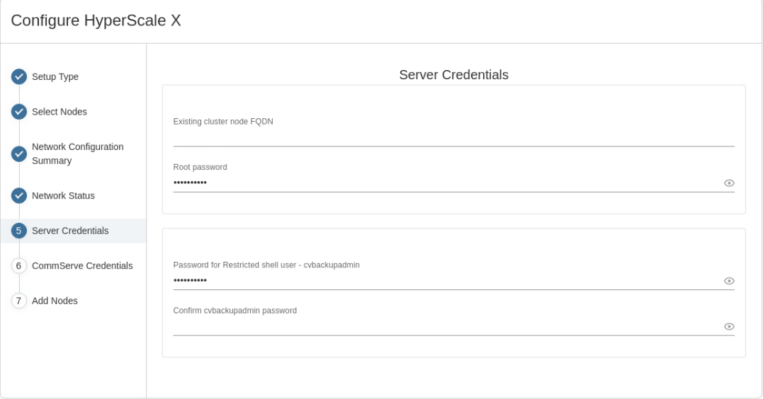Image resolution: width=763 pixels, height=399 pixels.
Task: Open the Network Configuration Summary step
Action: click(77, 154)
